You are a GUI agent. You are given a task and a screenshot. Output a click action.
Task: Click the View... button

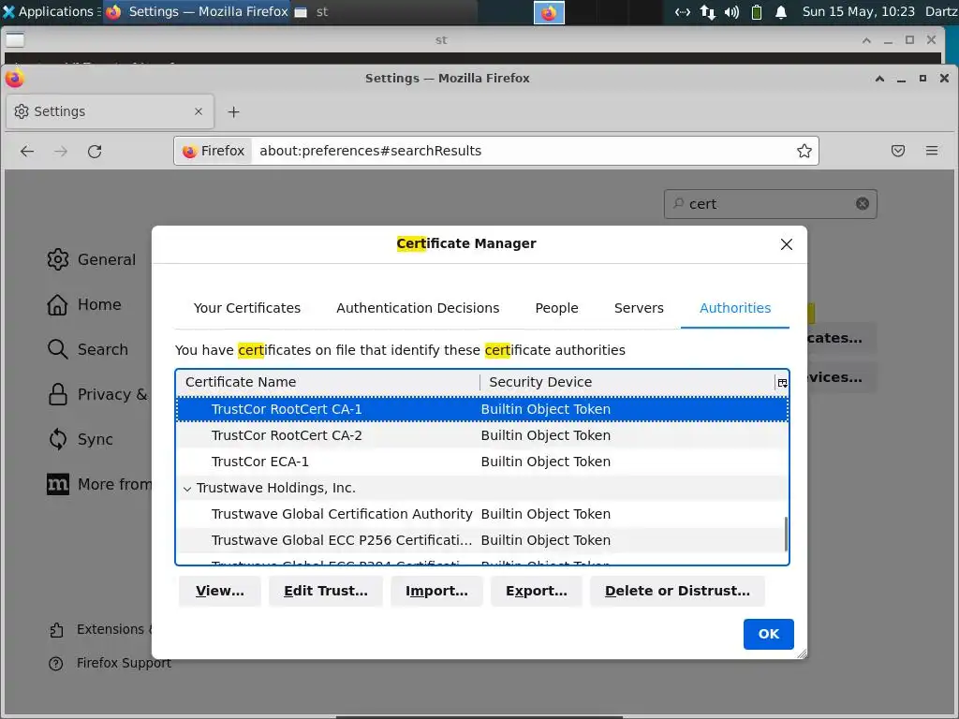tap(219, 592)
